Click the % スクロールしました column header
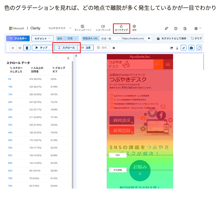This screenshot has height=200, width=216. click(x=16, y=70)
